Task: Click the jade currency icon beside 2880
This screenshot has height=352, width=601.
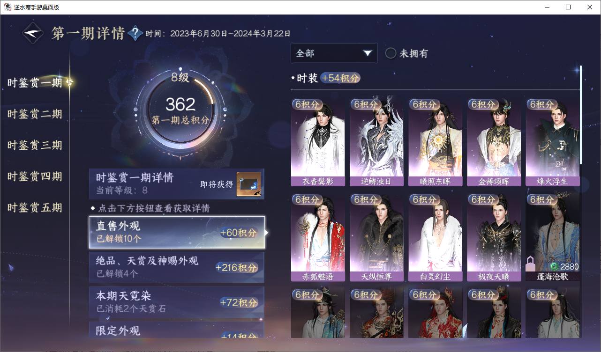Action: (554, 266)
